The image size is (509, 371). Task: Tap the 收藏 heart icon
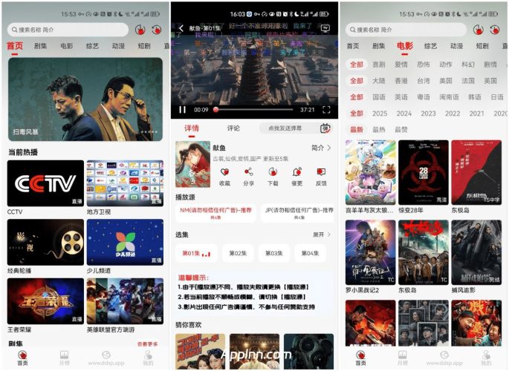pos(224,171)
